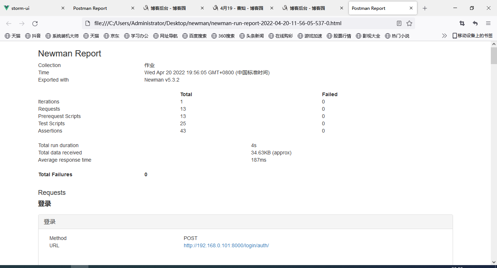This screenshot has width=497, height=268.
Task: Open the 影视大全 bookmark
Action: coord(368,36)
